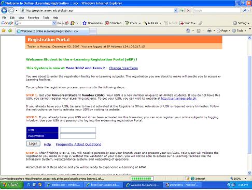Click the PASSWORD input field
The height and width of the screenshot is (190, 252).
click(x=78, y=136)
